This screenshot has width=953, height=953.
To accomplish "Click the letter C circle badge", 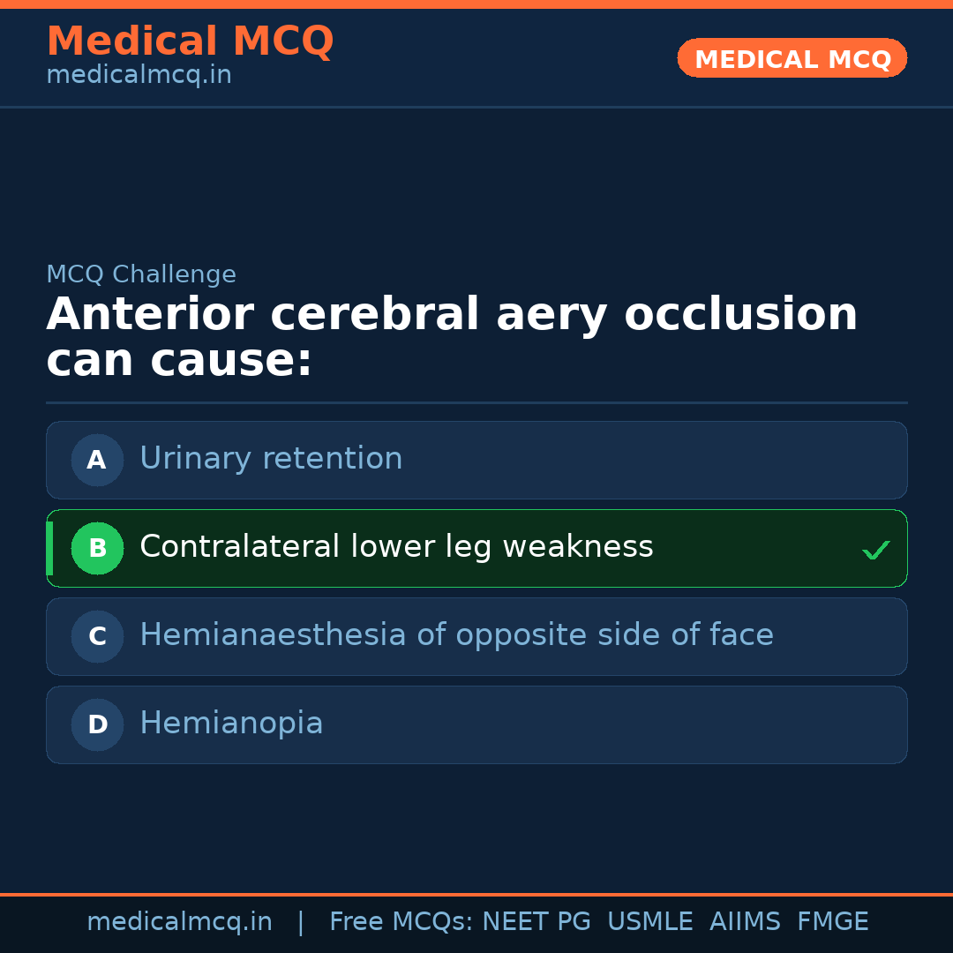I will (97, 636).
